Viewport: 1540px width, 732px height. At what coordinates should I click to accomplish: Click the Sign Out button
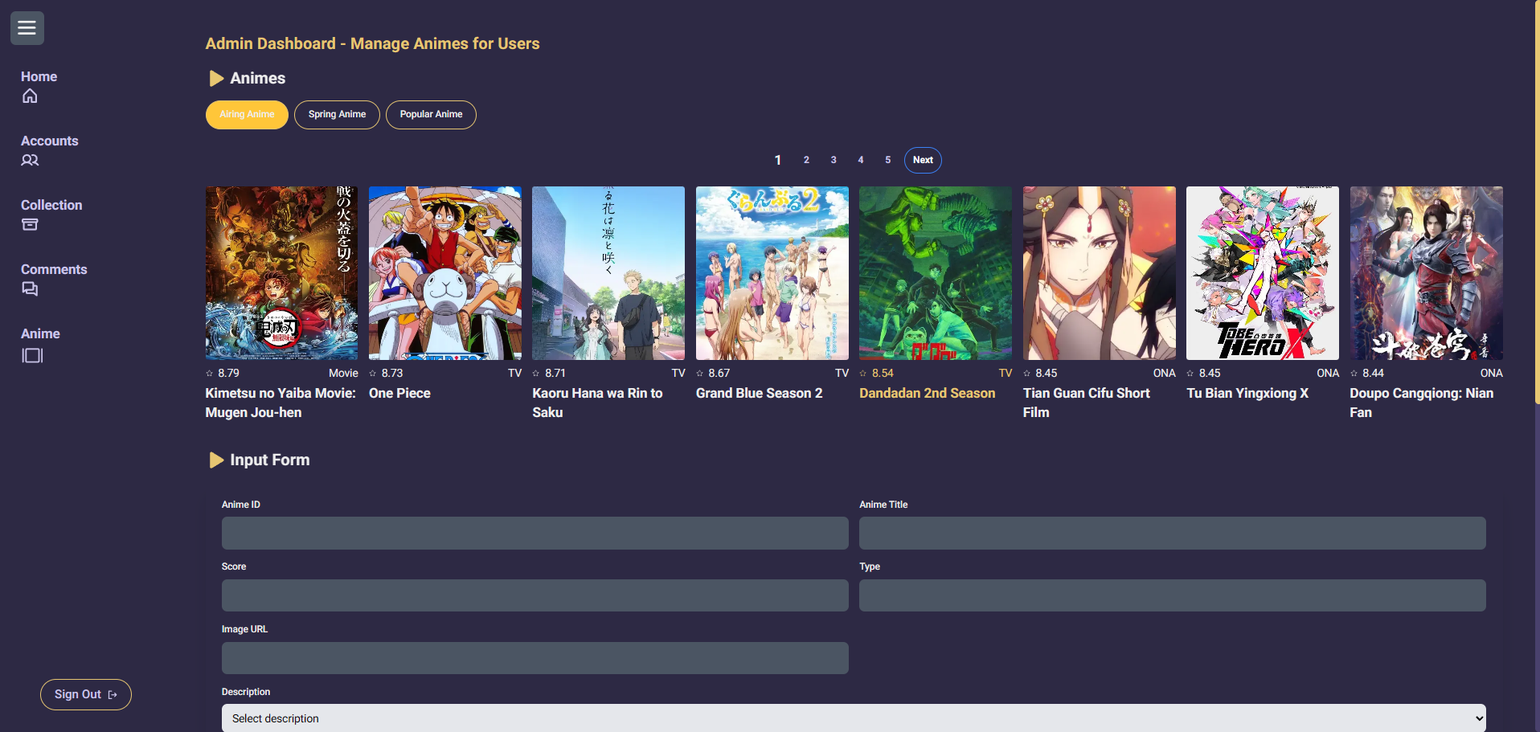[x=86, y=695]
